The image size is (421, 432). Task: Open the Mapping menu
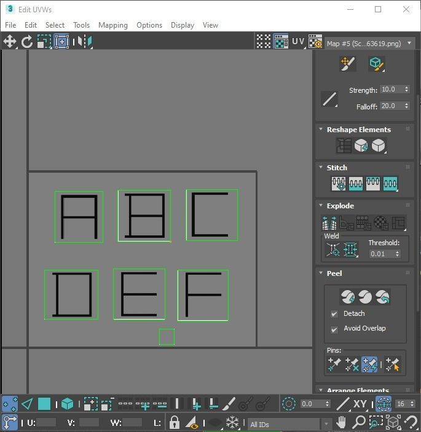[x=113, y=25]
